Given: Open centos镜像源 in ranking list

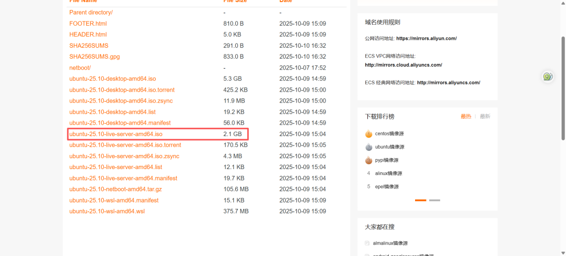Looking at the screenshot, I should 389,134.
